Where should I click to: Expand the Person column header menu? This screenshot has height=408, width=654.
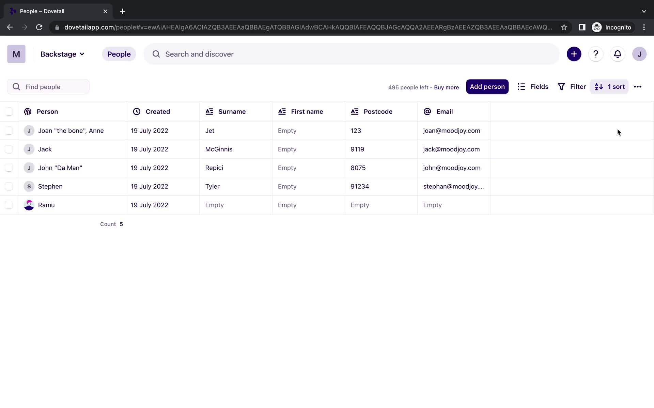(x=47, y=112)
